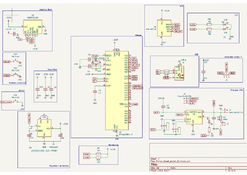Select resistor R3 in the LED block

(x=209, y=29)
